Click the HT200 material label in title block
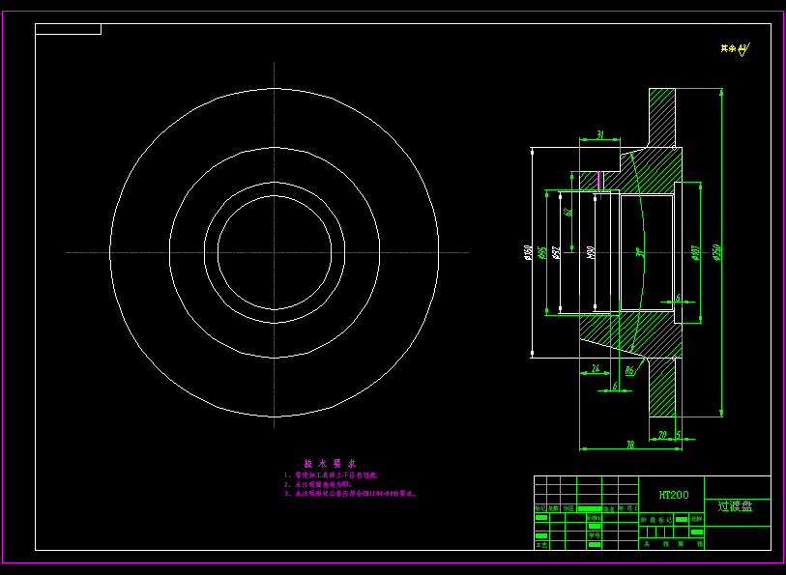786x575 pixels. [673, 495]
